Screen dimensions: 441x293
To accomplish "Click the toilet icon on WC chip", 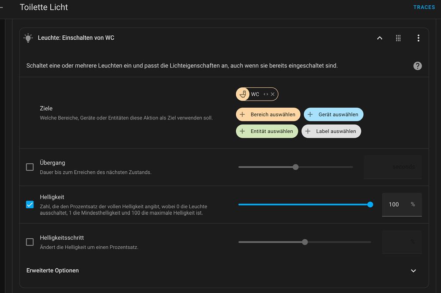I will [242, 94].
